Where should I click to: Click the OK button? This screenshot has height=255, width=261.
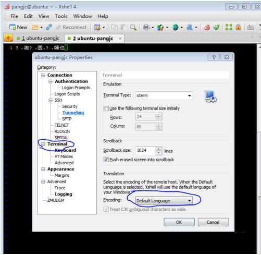pyautogui.click(x=179, y=222)
